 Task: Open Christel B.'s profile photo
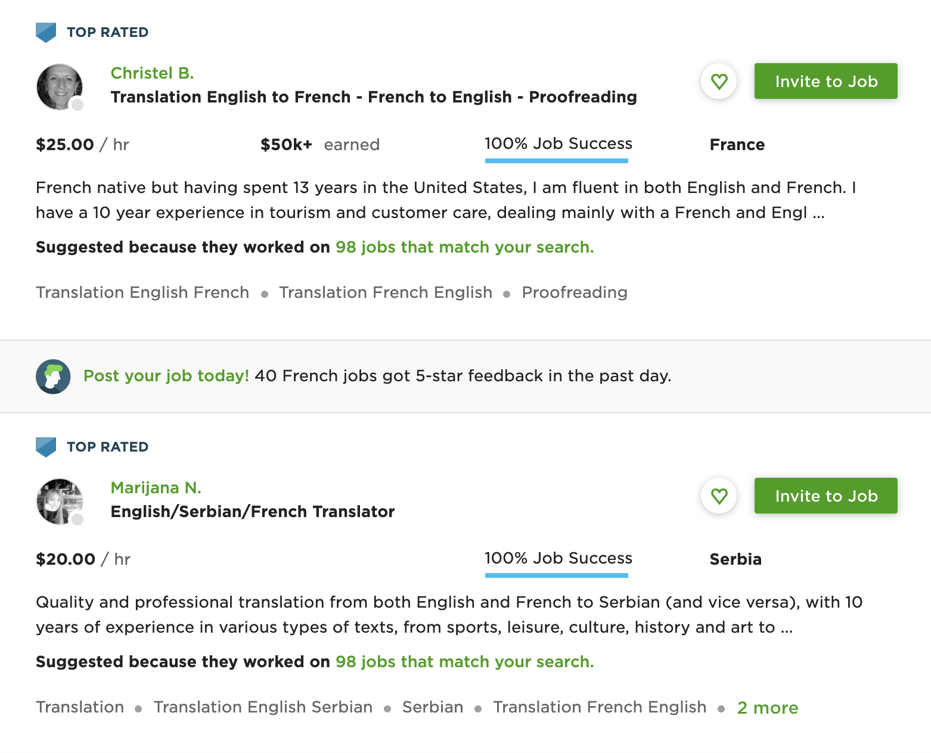60,87
